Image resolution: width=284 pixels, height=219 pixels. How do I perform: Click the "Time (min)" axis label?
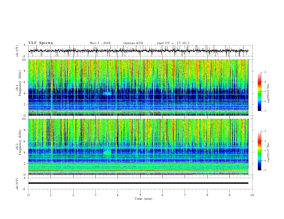tap(143, 199)
